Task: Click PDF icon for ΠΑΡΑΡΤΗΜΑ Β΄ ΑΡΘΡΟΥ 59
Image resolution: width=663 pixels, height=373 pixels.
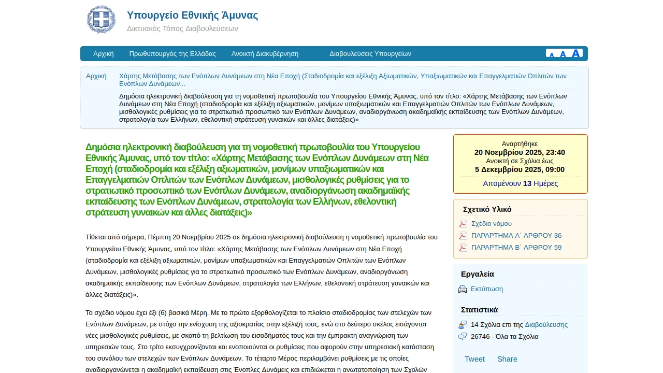Action: click(463, 248)
